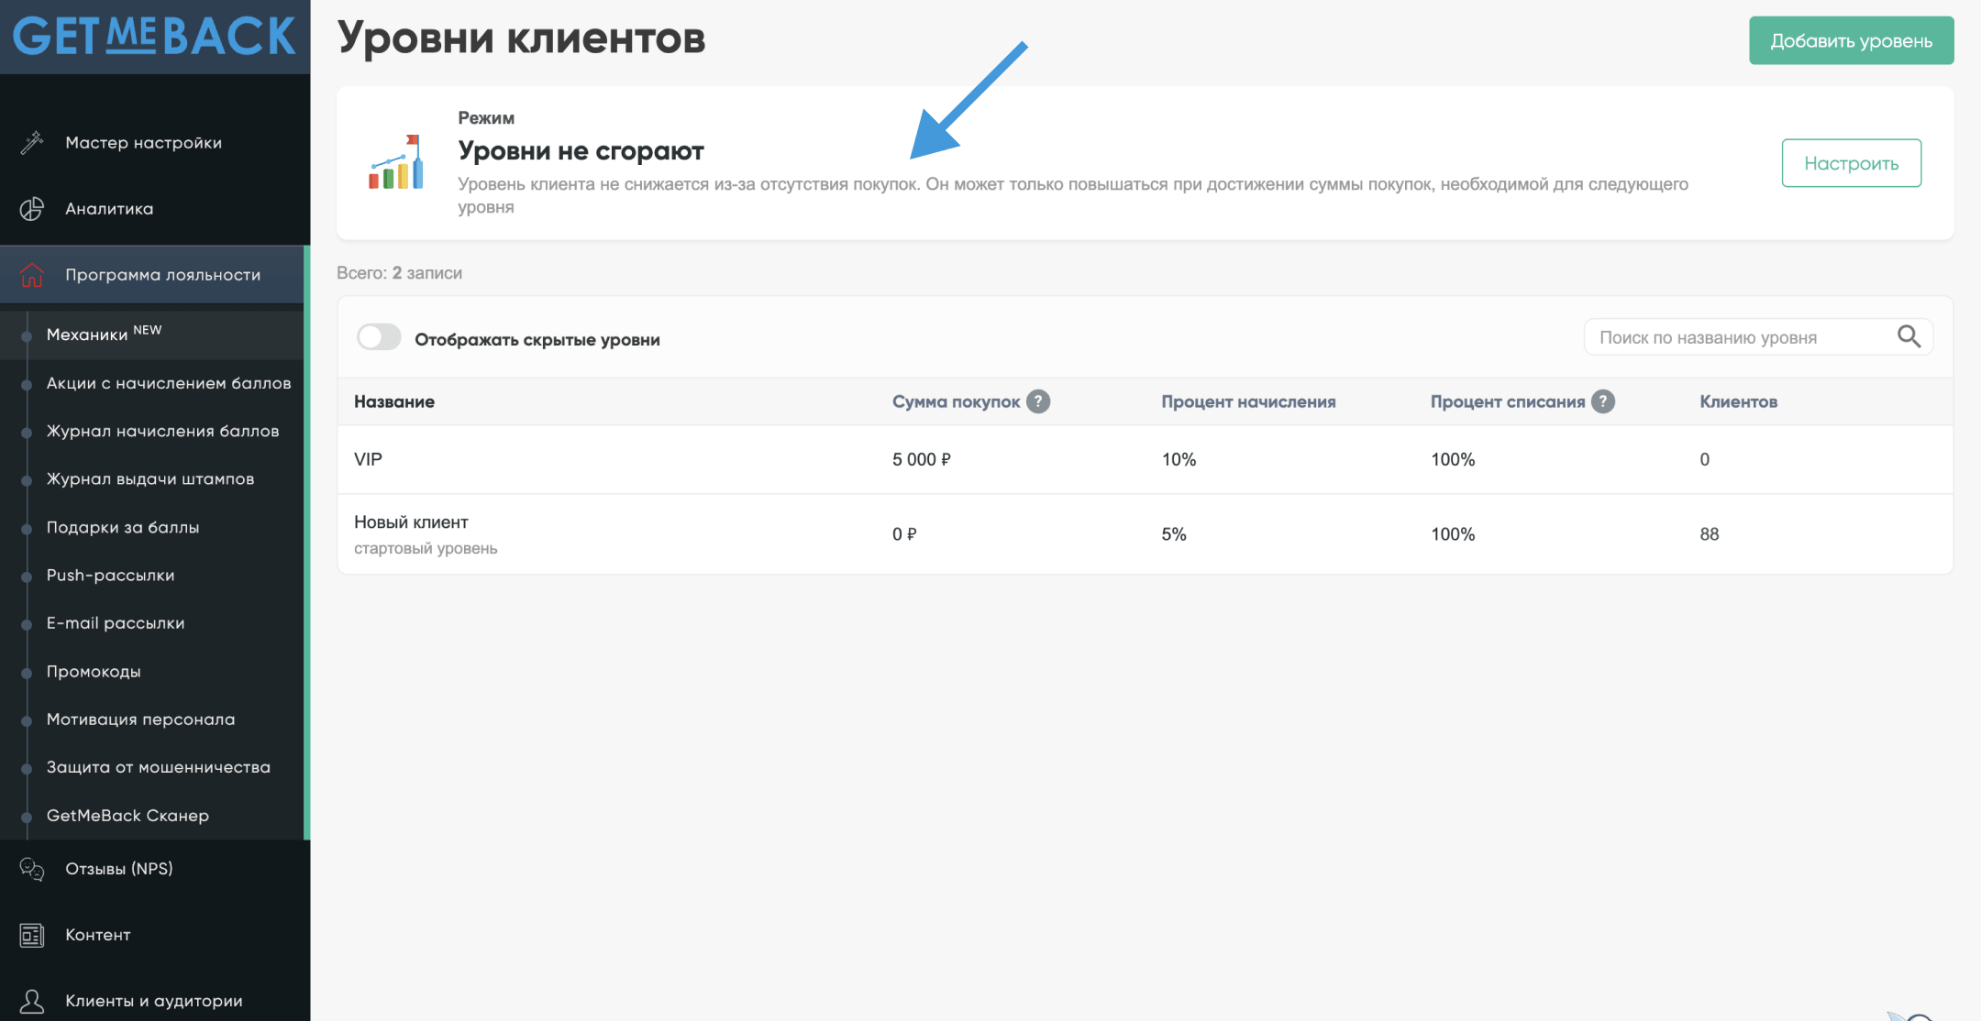Click the search magnifier icon
The height and width of the screenshot is (1021, 1981).
point(1909,337)
